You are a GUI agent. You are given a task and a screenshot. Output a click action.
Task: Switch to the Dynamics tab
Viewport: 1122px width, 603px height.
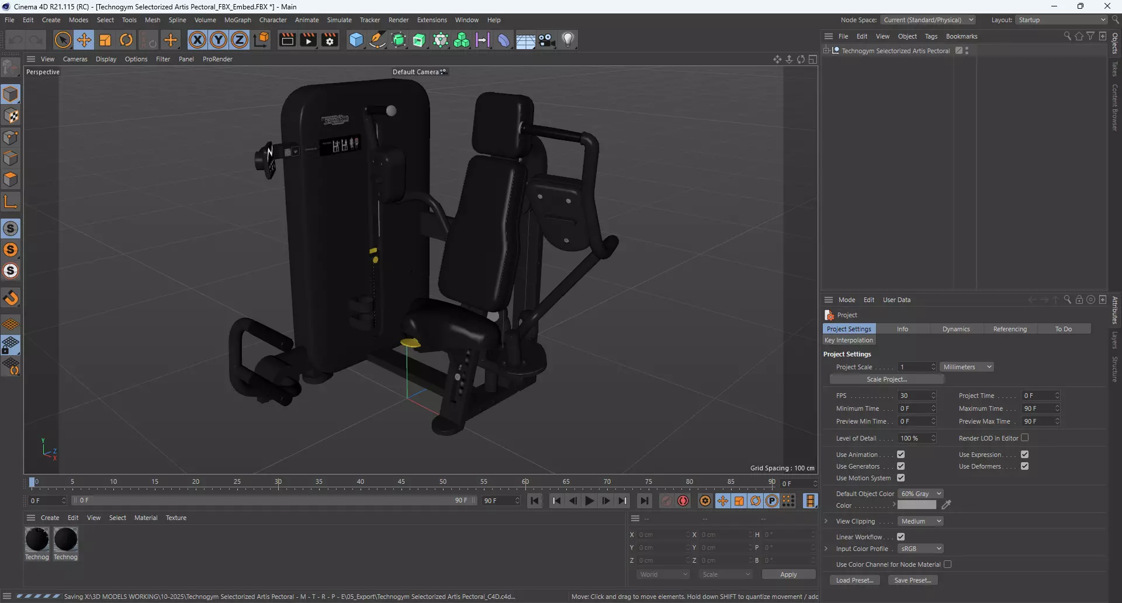[956, 329]
